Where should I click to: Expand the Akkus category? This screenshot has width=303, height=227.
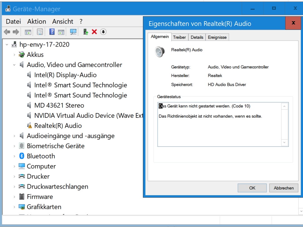click(14, 55)
